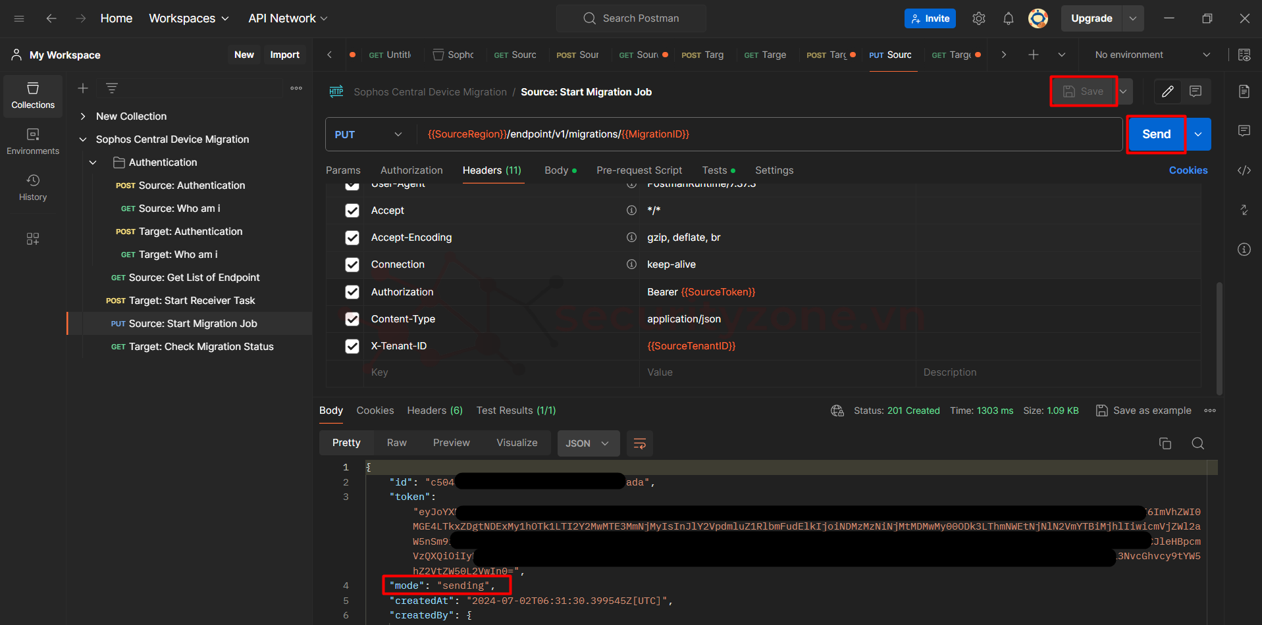Screen dimensions: 1262x625
Task: Open the settings gear icon
Action: coord(979,18)
